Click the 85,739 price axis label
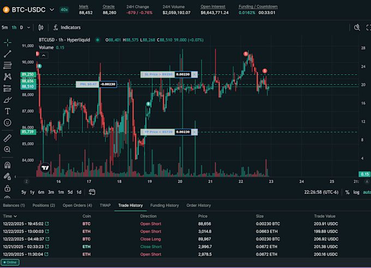Image resolution: width=371 pixels, height=268 pixels. [x=28, y=132]
